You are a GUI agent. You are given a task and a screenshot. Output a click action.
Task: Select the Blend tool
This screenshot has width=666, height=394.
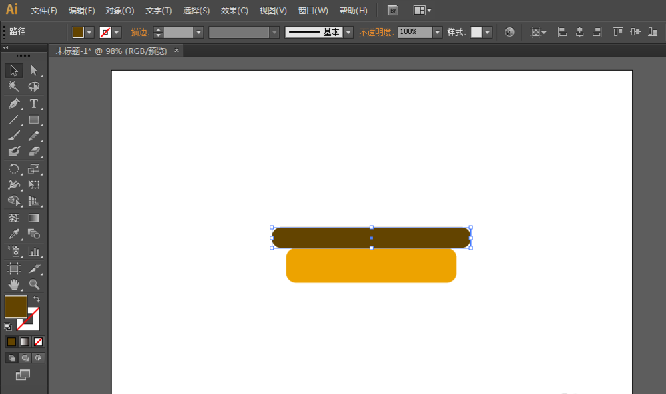point(33,234)
